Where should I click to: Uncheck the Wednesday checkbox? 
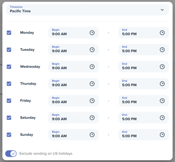point(9,67)
